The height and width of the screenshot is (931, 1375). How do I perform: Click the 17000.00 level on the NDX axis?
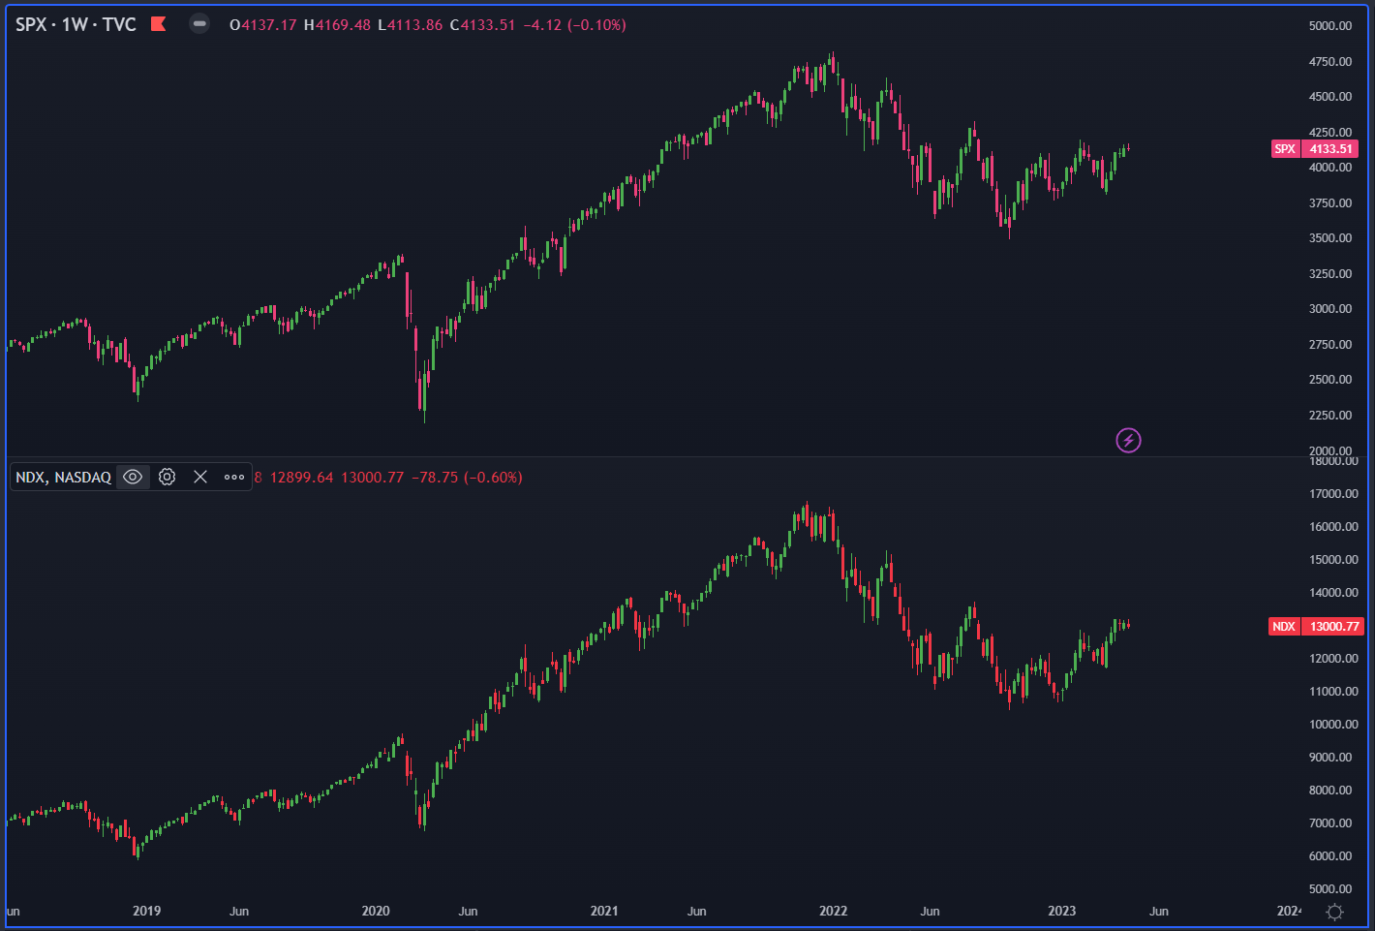point(1333,494)
